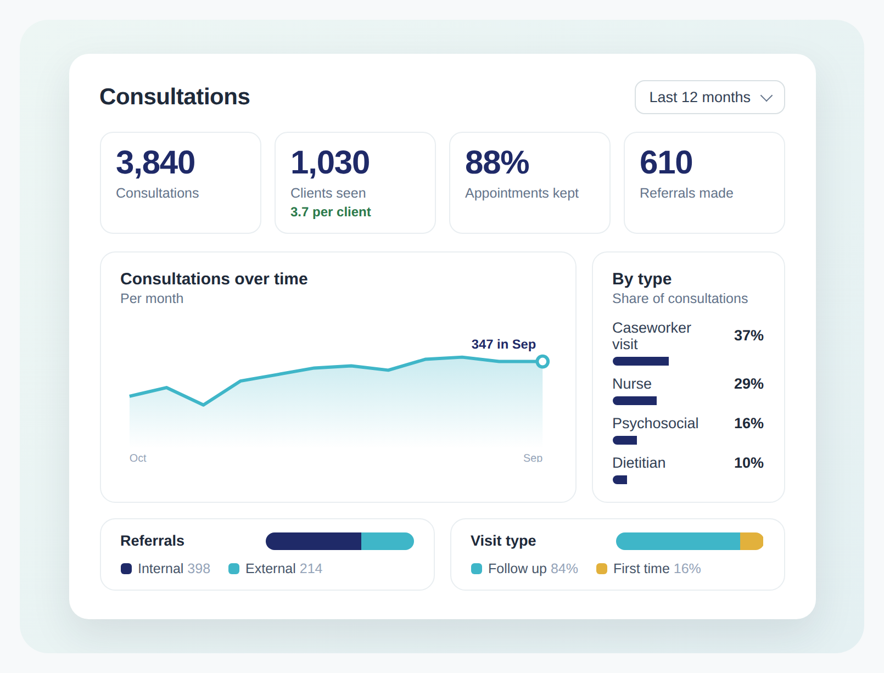Click the 37% value
Screen dimensions: 884x673
(749, 335)
